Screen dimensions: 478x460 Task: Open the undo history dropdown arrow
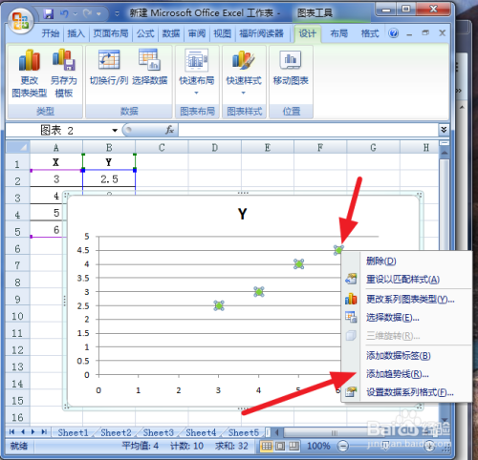(x=76, y=14)
